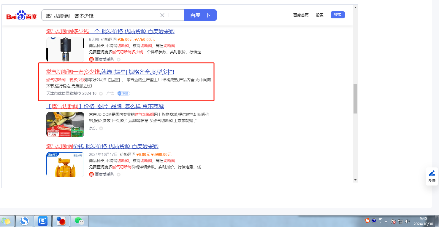Open WeChat from the taskbar

pyautogui.click(x=79, y=221)
